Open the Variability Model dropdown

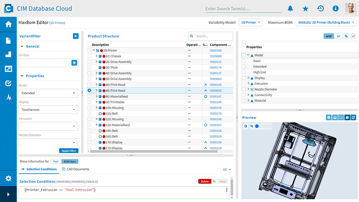click(x=251, y=22)
